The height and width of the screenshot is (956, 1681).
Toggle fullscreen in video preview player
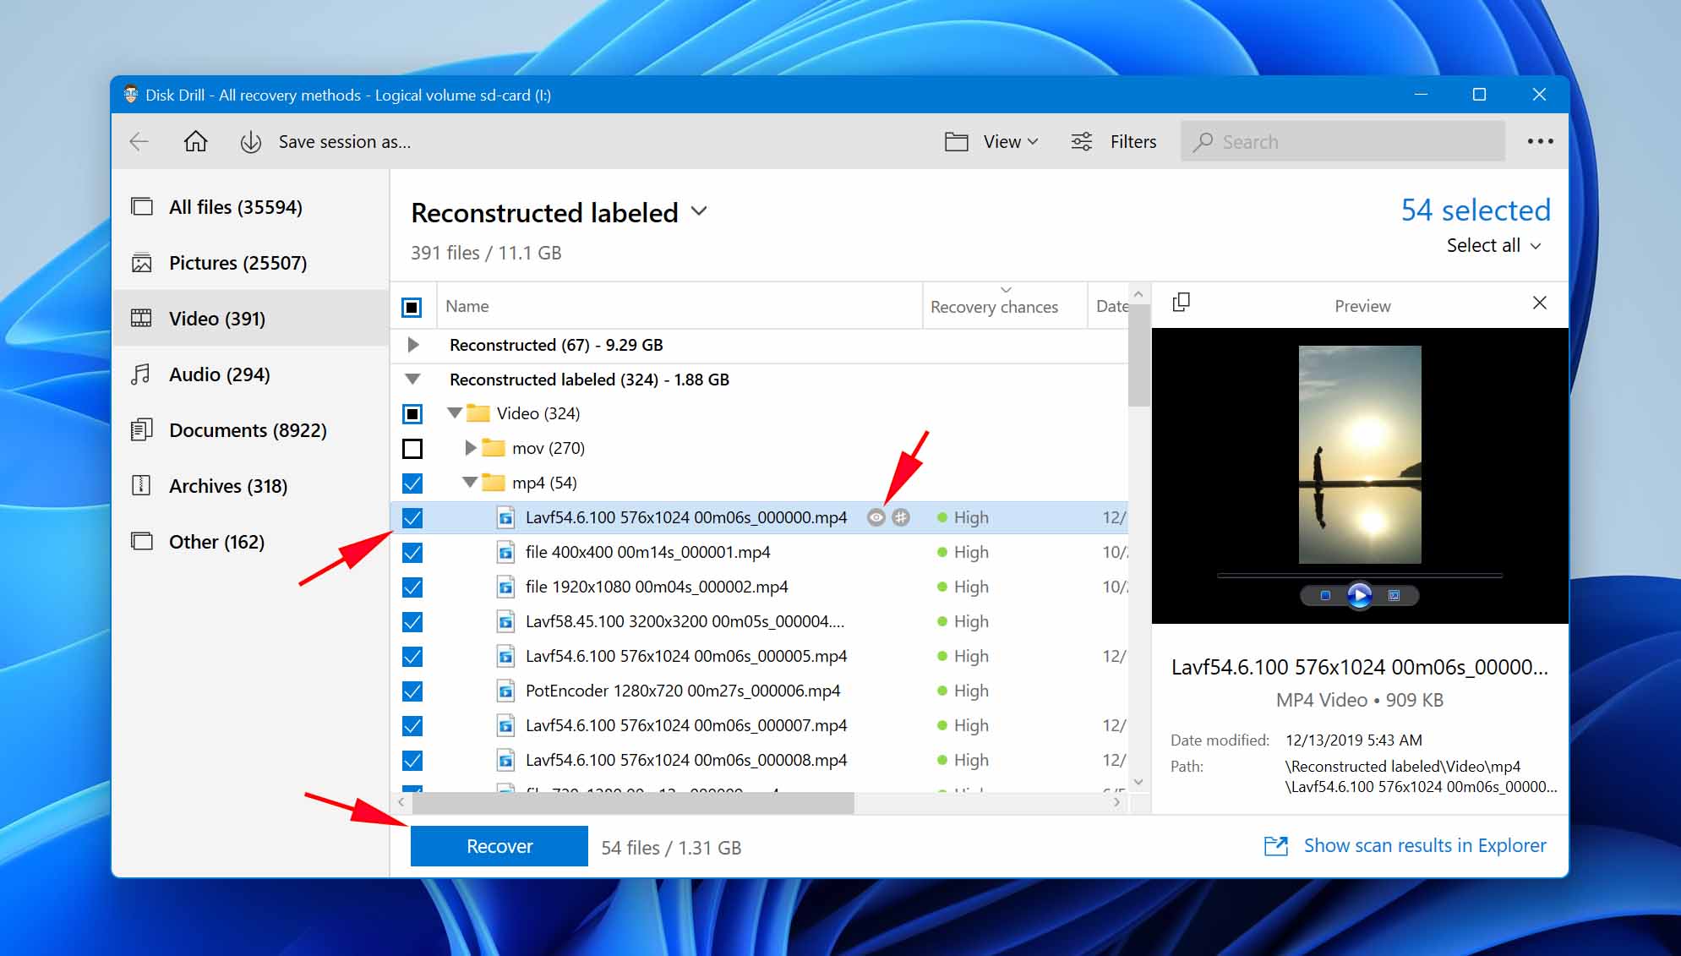coord(1394,596)
